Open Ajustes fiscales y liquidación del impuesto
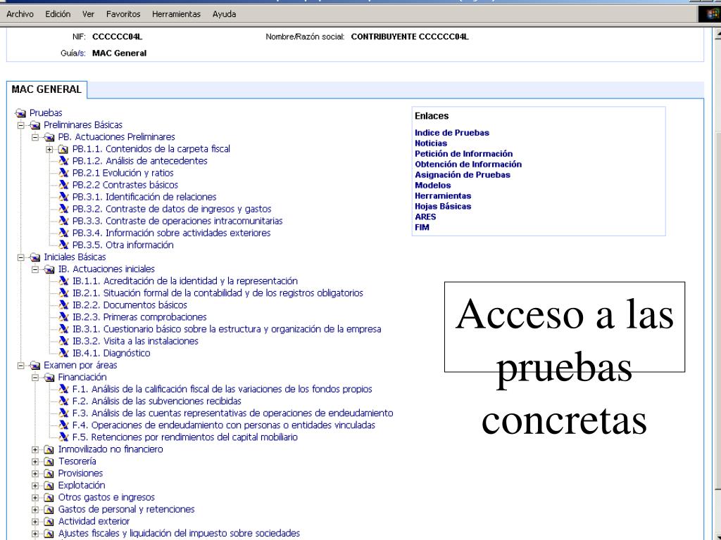Screen dimensions: 721x540 [x=179, y=534]
